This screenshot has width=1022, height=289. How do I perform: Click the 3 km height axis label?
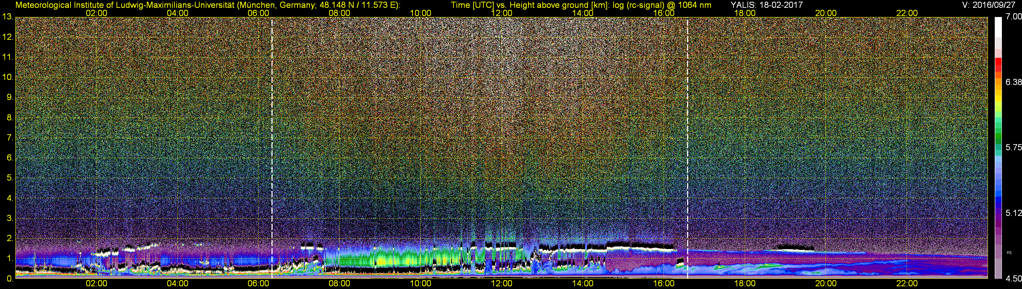click(10, 218)
